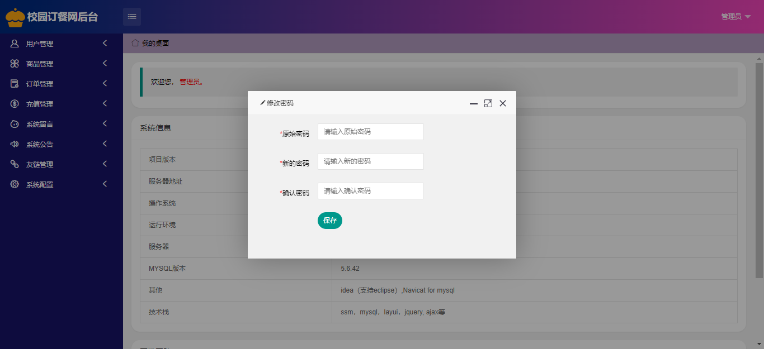Viewport: 764px width, 349px height.
Task: Click the 系统信息 panel heading
Action: coord(155,128)
